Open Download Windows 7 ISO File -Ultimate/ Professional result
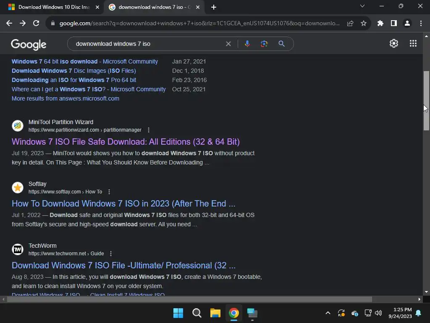This screenshot has width=430, height=323. (124, 265)
